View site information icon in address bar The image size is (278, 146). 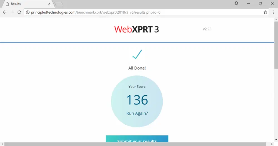point(28,12)
